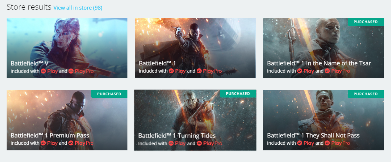Open the Battlefield V game card

67,48
